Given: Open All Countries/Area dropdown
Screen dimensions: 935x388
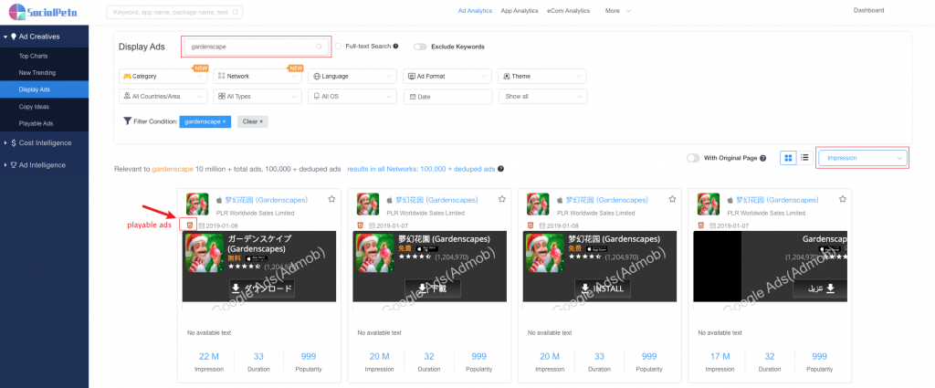Looking at the screenshot, I should 163,97.
